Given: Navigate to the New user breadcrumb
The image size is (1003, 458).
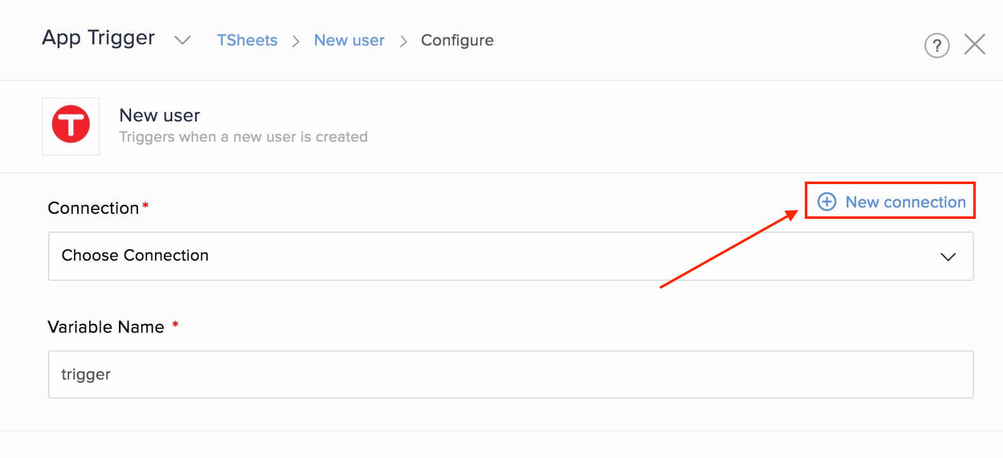Looking at the screenshot, I should (349, 40).
